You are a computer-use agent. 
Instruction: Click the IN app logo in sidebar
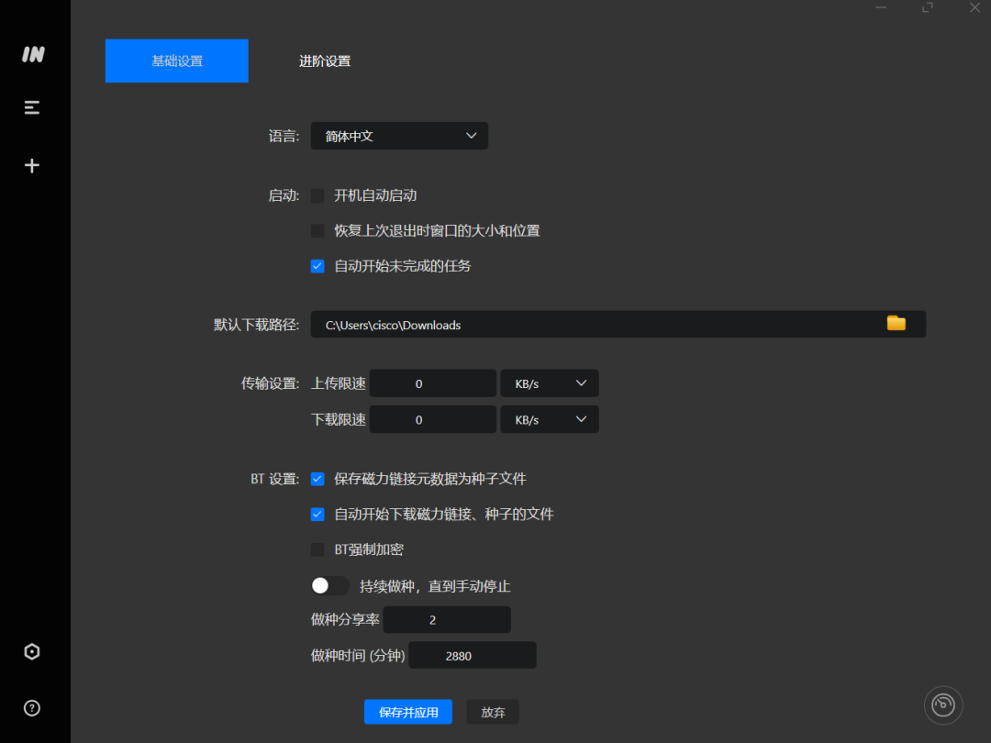(32, 54)
